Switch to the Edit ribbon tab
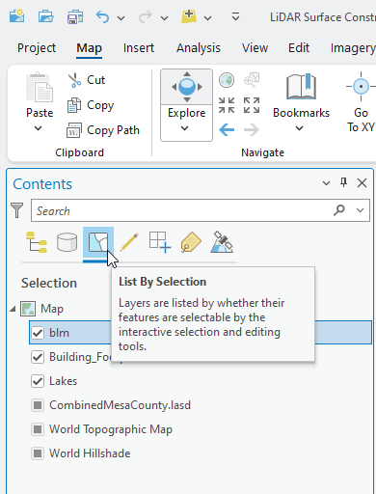 (x=299, y=48)
